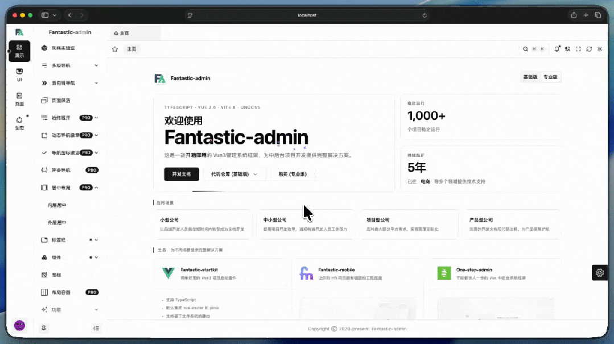The height and width of the screenshot is (344, 614).
Task: Expand the 功能 submenu
Action: [69, 309]
